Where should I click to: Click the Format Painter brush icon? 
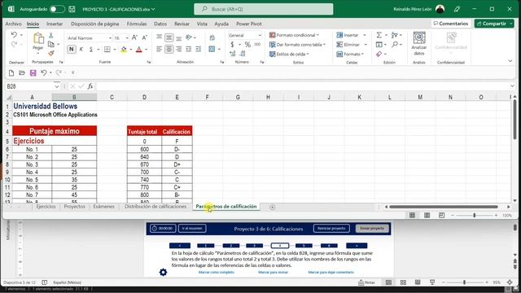pyautogui.click(x=50, y=53)
